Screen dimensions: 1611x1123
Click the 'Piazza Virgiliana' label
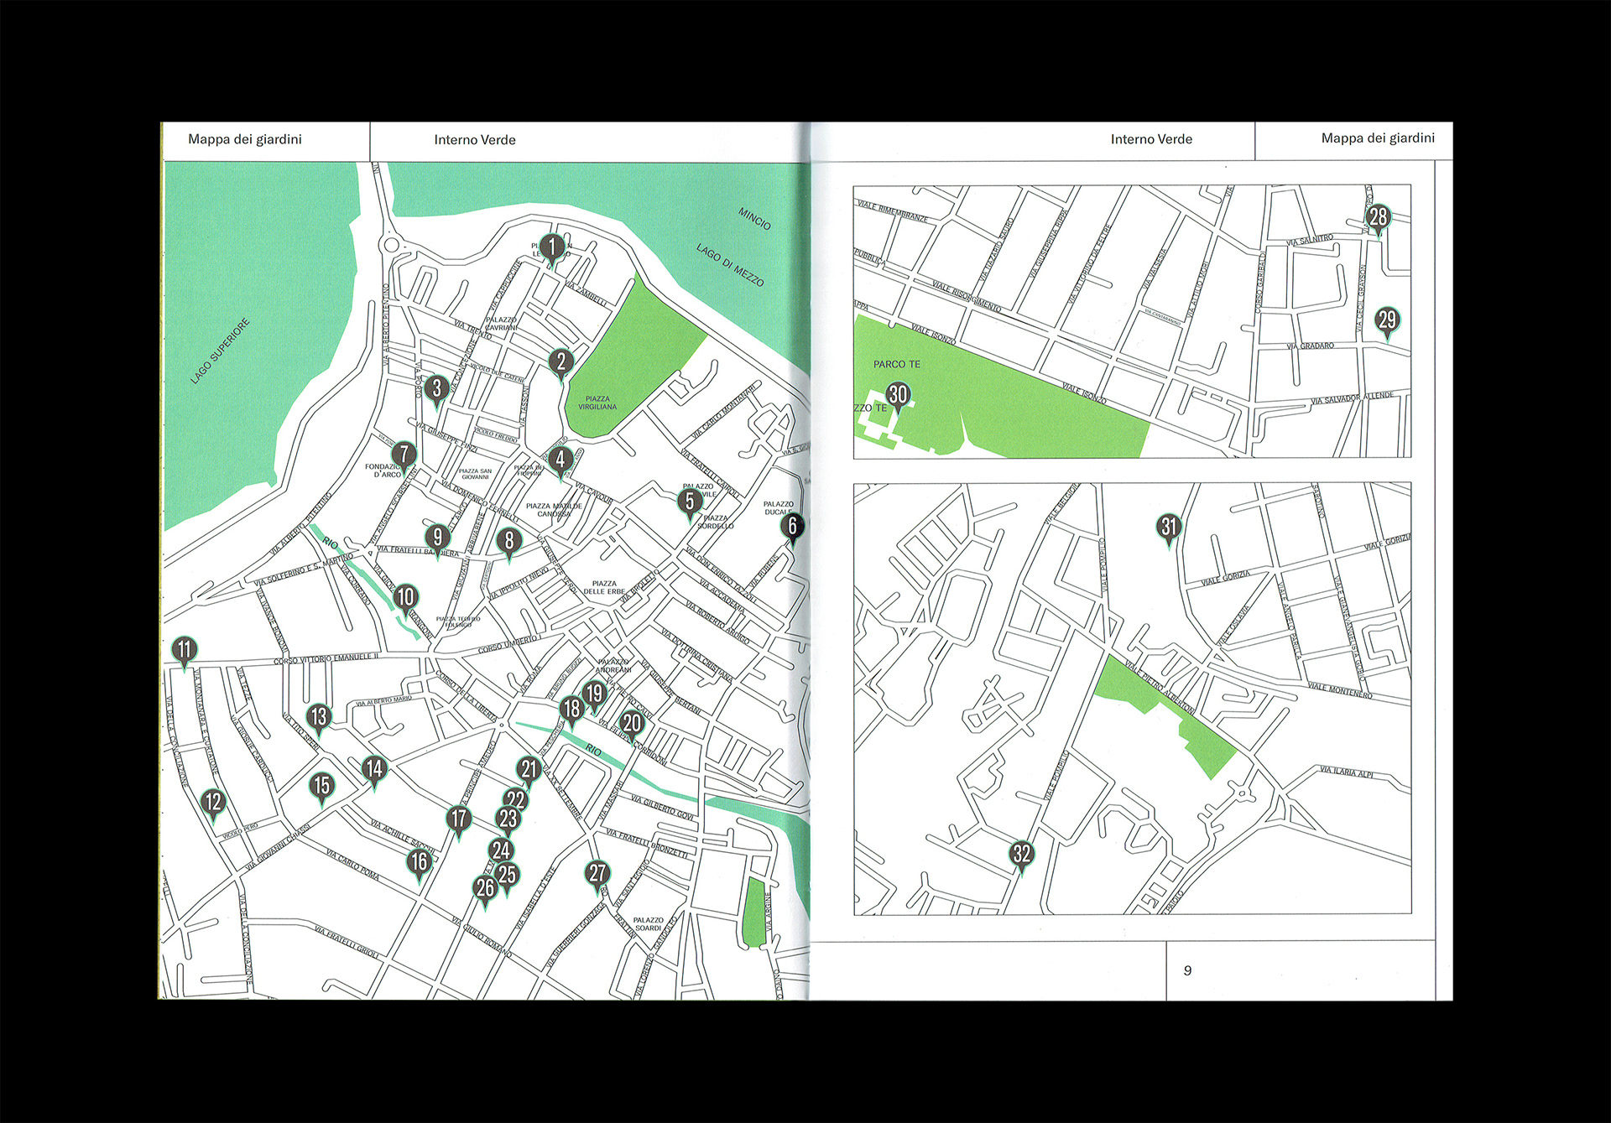point(597,403)
